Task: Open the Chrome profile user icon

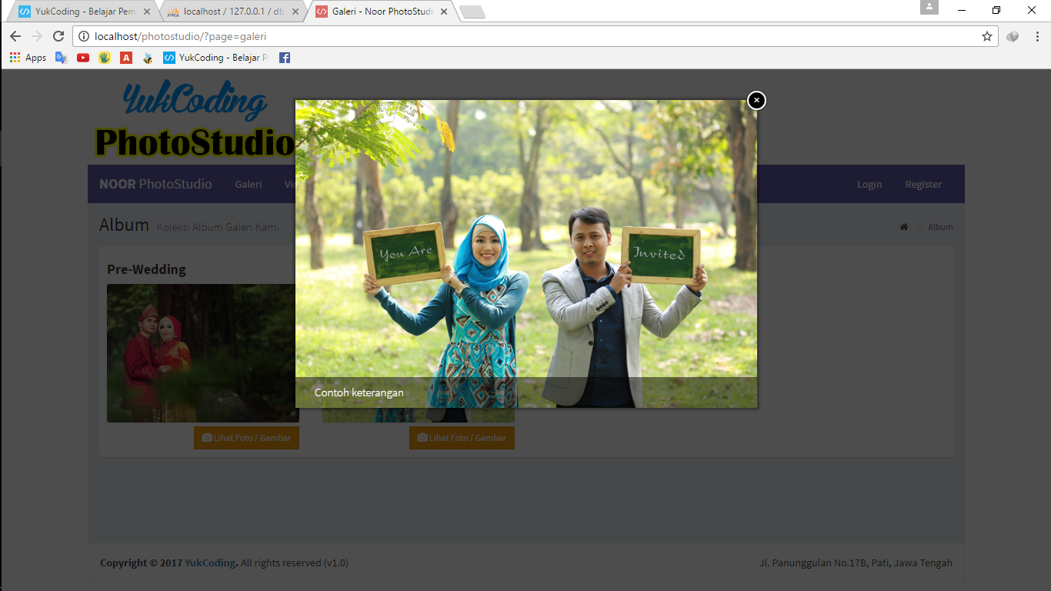Action: [x=929, y=7]
